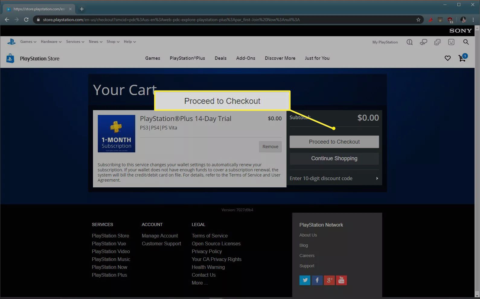
Task: Click the Continue Shopping button
Action: coord(334,158)
